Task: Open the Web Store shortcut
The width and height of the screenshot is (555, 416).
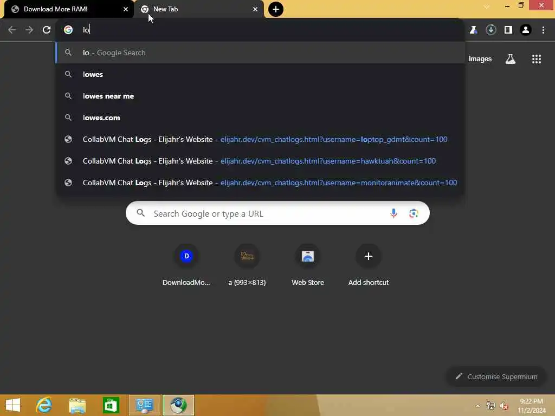Action: coord(308,265)
